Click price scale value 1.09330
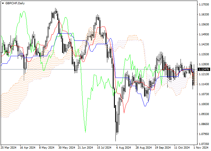The image size is (211, 151). (204, 114)
